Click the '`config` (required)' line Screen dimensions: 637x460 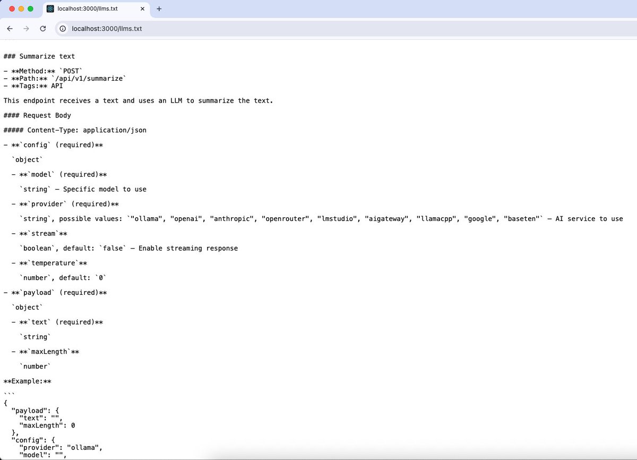53,144
